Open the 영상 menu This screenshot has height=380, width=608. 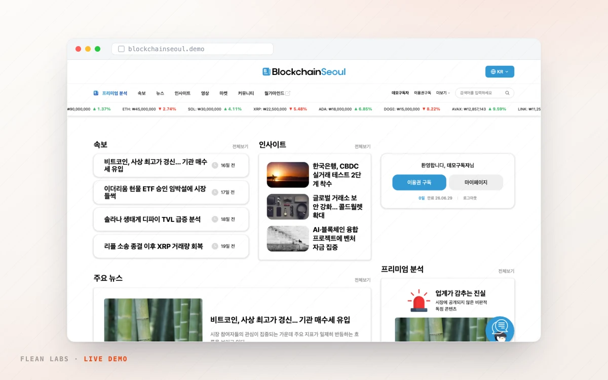pyautogui.click(x=205, y=93)
